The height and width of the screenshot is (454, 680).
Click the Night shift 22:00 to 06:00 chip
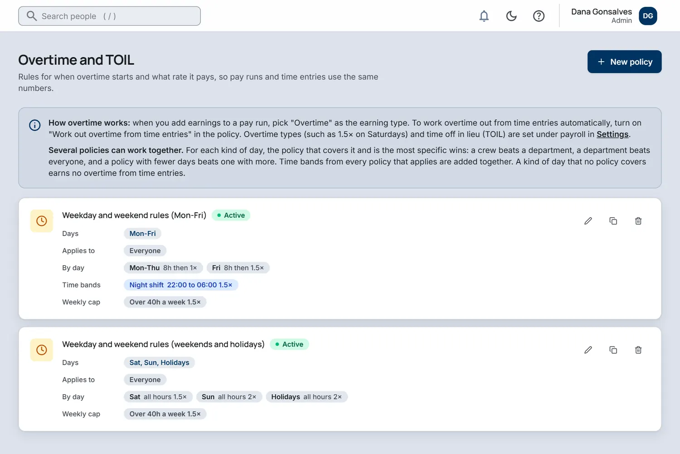[181, 285]
